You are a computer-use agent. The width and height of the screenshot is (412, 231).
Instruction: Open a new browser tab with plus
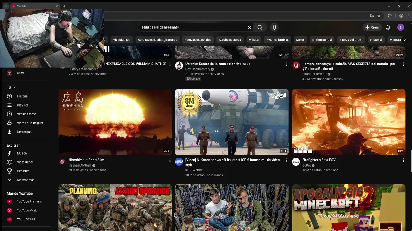(64, 6)
